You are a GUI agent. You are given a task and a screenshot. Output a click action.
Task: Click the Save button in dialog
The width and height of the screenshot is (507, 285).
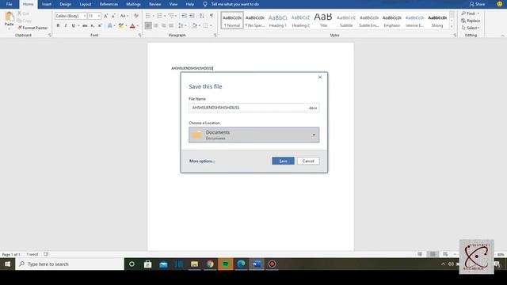(284, 161)
